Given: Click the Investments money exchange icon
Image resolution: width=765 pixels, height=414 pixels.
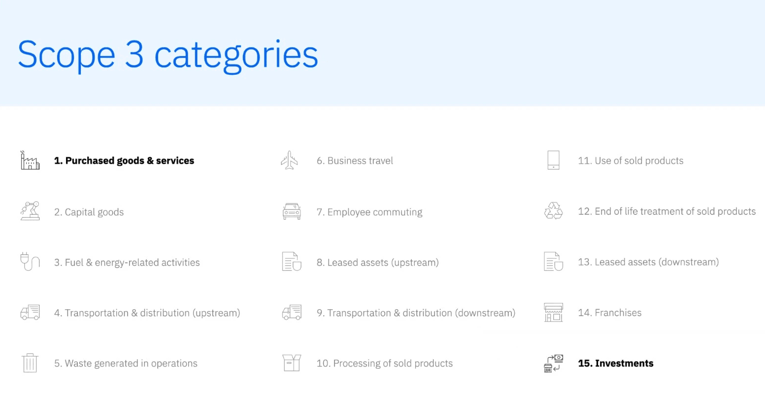Looking at the screenshot, I should [x=553, y=363].
